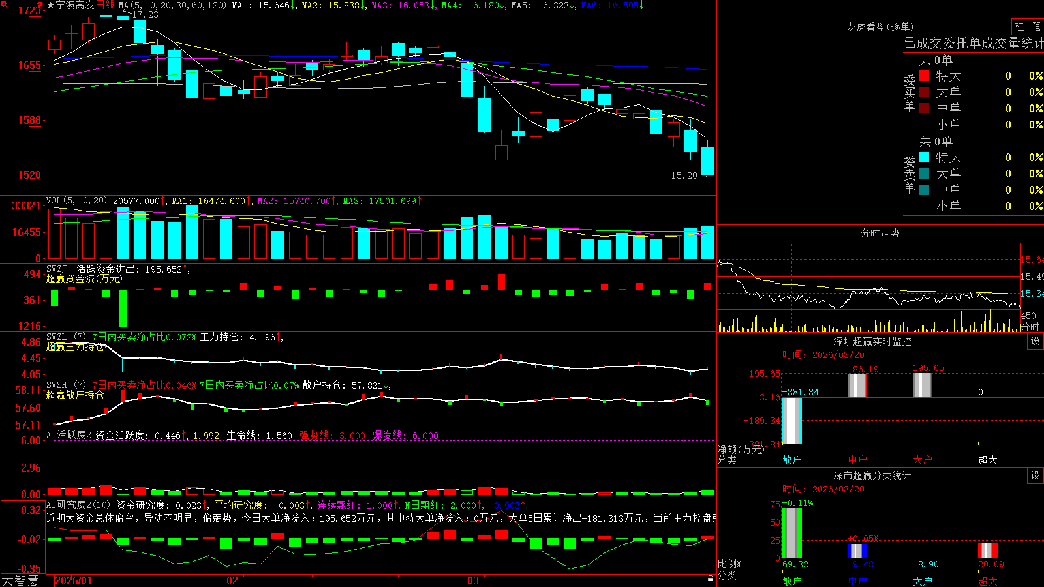This screenshot has width=1044, height=587.
Task: Click the 深市超赢分类统计 title
Action: pyautogui.click(x=872, y=475)
